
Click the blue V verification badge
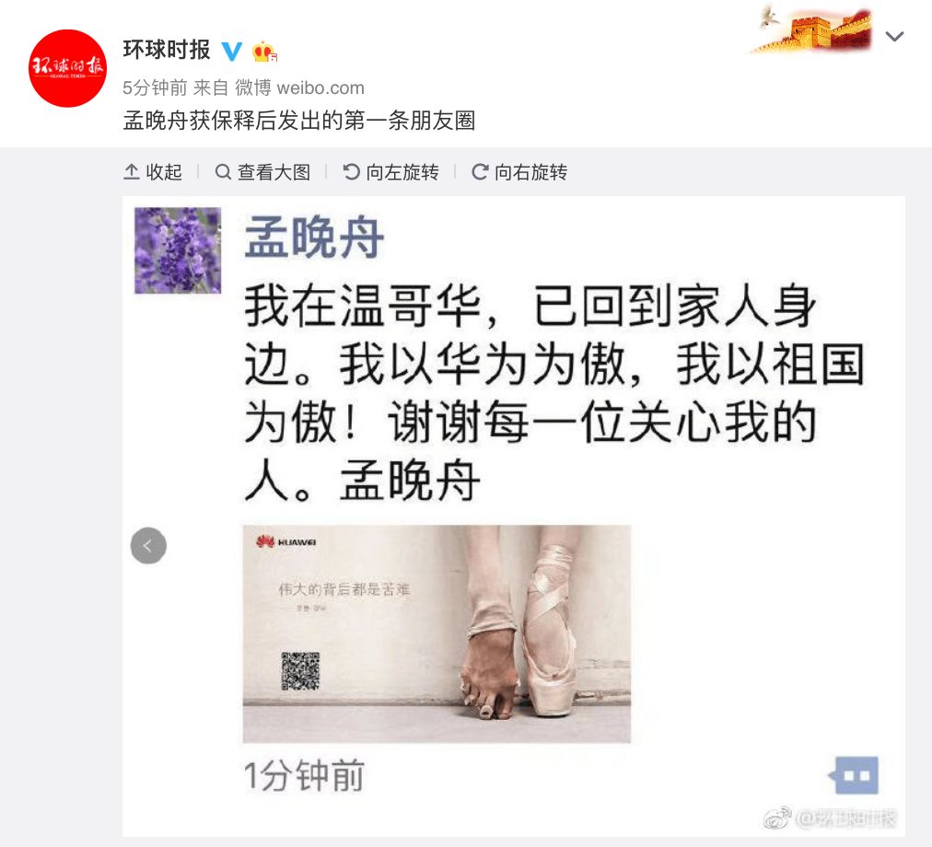click(x=232, y=52)
